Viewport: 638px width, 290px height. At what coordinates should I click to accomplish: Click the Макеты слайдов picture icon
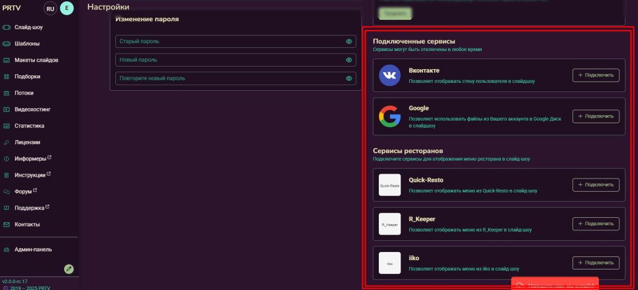click(x=6, y=60)
